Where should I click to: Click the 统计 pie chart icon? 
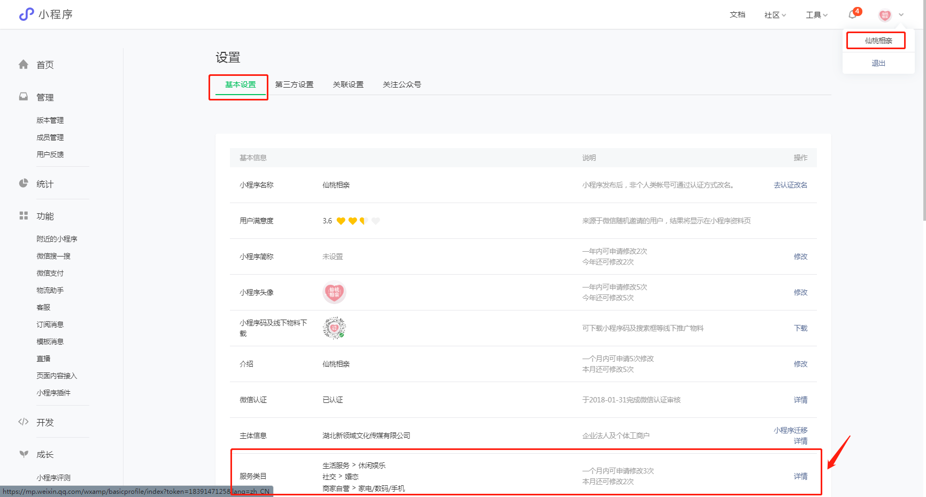(24, 183)
